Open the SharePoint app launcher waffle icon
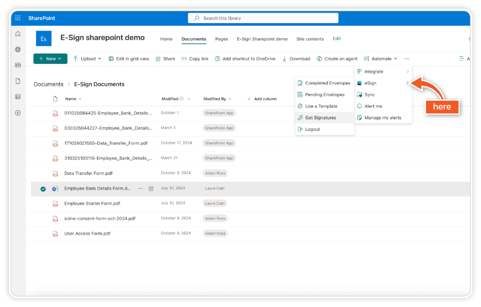Screen dimensions: 481x307 18,18
